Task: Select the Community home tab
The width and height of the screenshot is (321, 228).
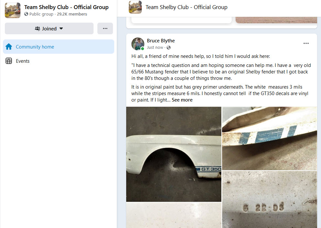Action: [x=59, y=47]
